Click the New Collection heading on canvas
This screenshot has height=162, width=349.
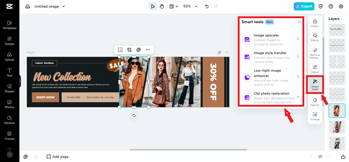(62, 77)
